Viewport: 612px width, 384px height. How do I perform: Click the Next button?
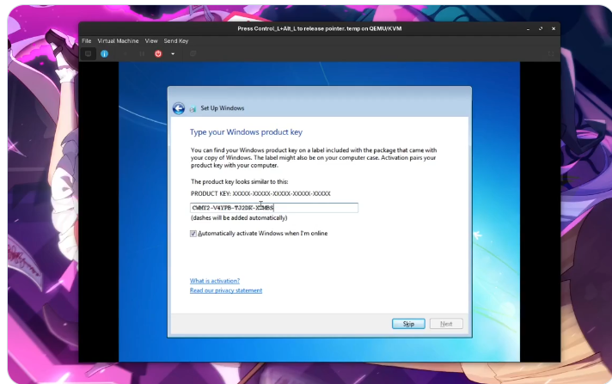click(446, 324)
